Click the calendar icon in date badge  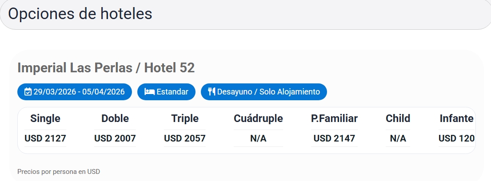pyautogui.click(x=28, y=92)
